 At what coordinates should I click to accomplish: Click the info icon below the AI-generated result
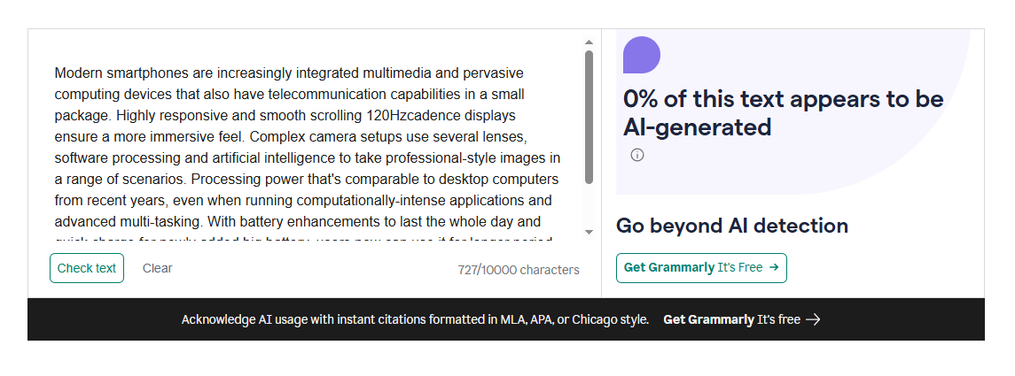click(x=637, y=155)
